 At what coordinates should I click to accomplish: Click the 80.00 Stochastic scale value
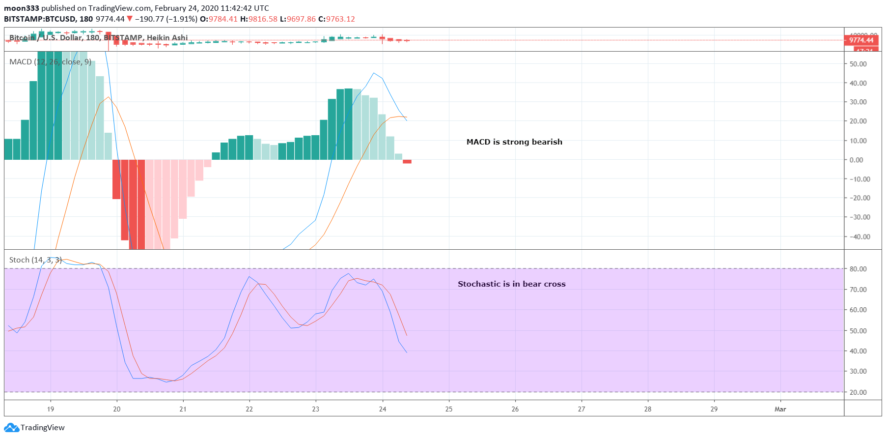coord(858,269)
